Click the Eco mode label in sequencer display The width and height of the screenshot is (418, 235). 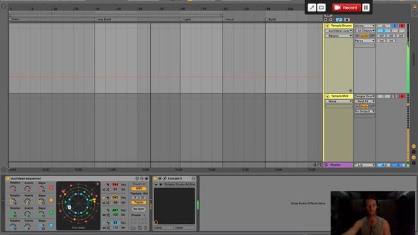click(78, 228)
